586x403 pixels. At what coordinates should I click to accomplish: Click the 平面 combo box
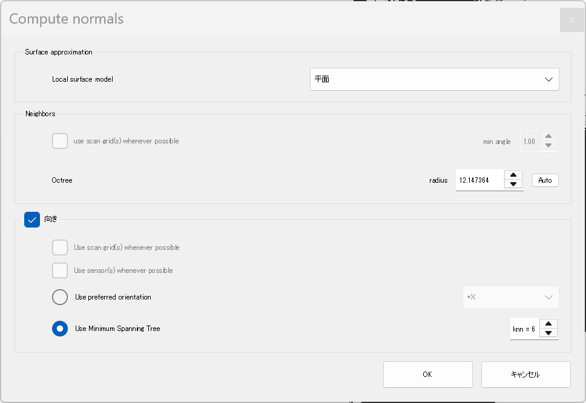pos(434,79)
